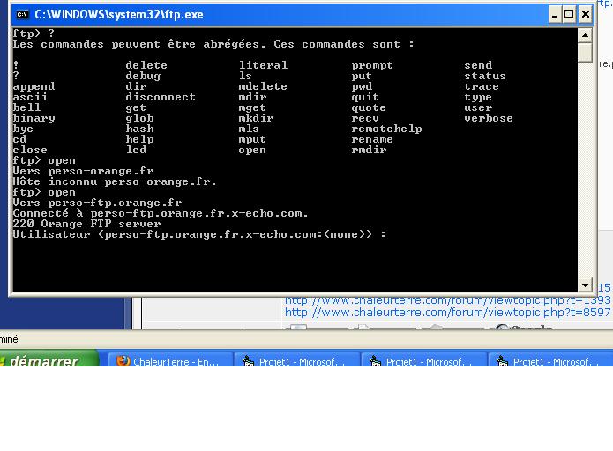
Task: Open the chaleurterre forum link ending t=1393
Action: point(447,300)
